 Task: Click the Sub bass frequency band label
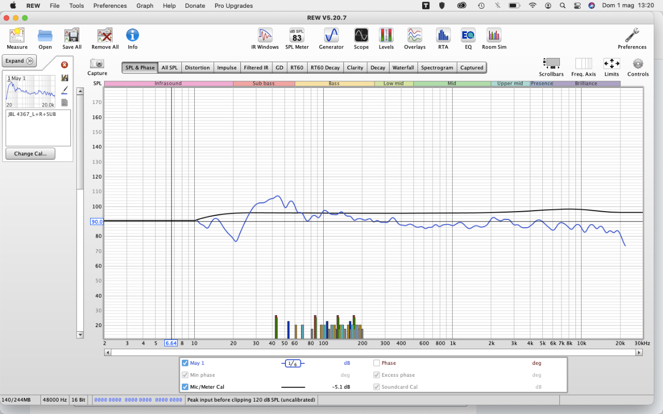(264, 83)
